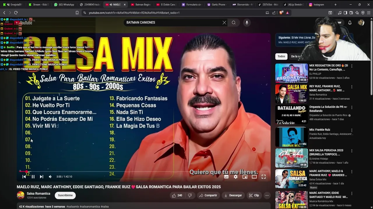Open the Brave VPN shield icon
This screenshot has width=373, height=209.
pyautogui.click(x=363, y=13)
